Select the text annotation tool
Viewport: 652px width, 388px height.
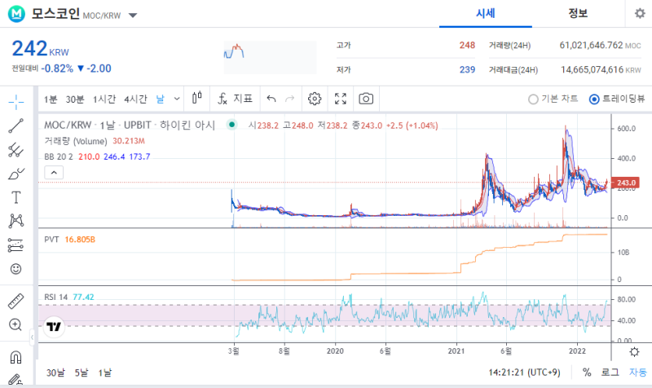tap(15, 197)
